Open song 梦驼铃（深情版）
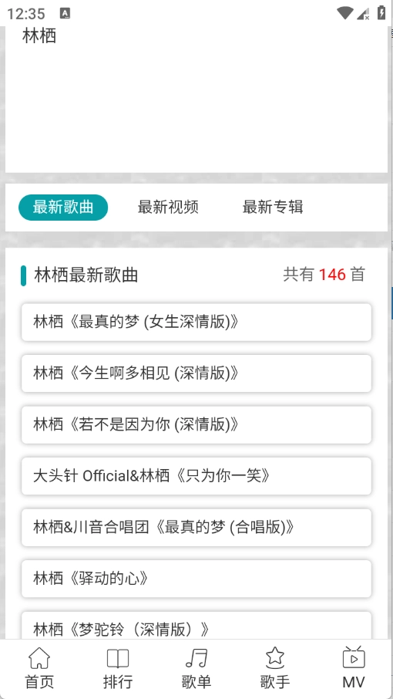The image size is (393, 699). pos(196,626)
